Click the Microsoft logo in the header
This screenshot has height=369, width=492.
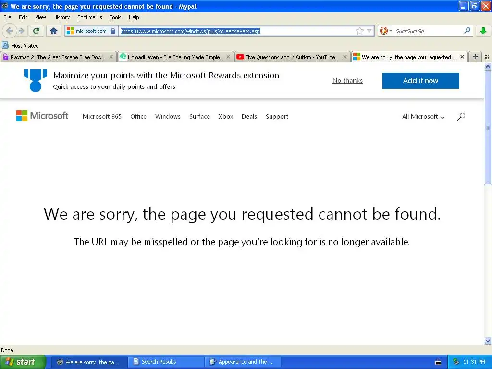click(42, 116)
